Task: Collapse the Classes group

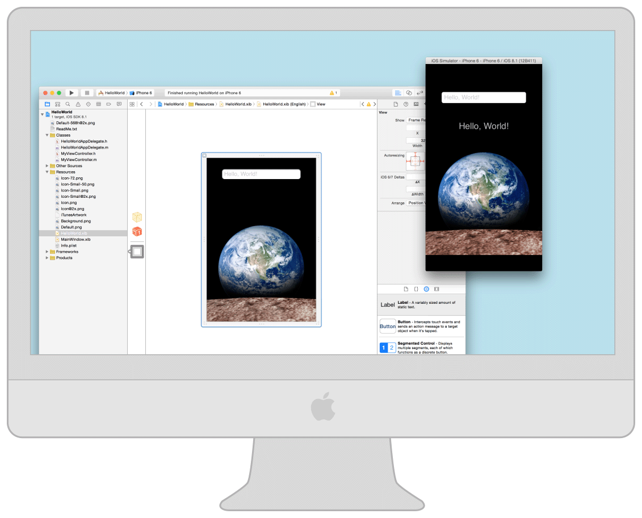Action: pos(48,135)
